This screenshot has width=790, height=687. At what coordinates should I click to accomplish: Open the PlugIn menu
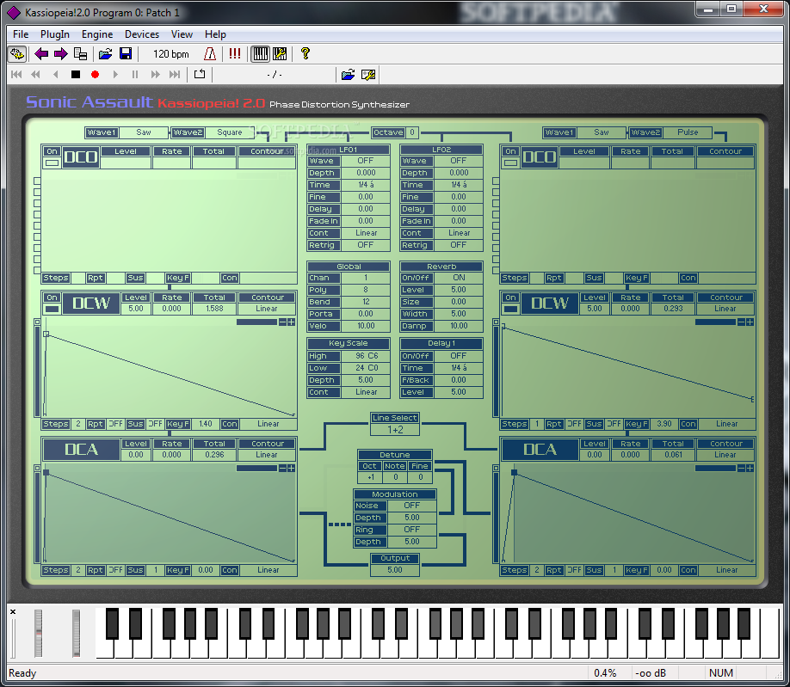point(55,34)
